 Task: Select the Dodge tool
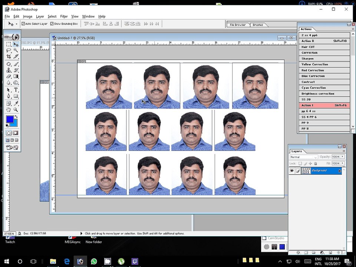(16, 82)
